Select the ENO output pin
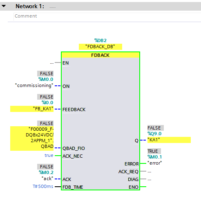 click(134, 187)
